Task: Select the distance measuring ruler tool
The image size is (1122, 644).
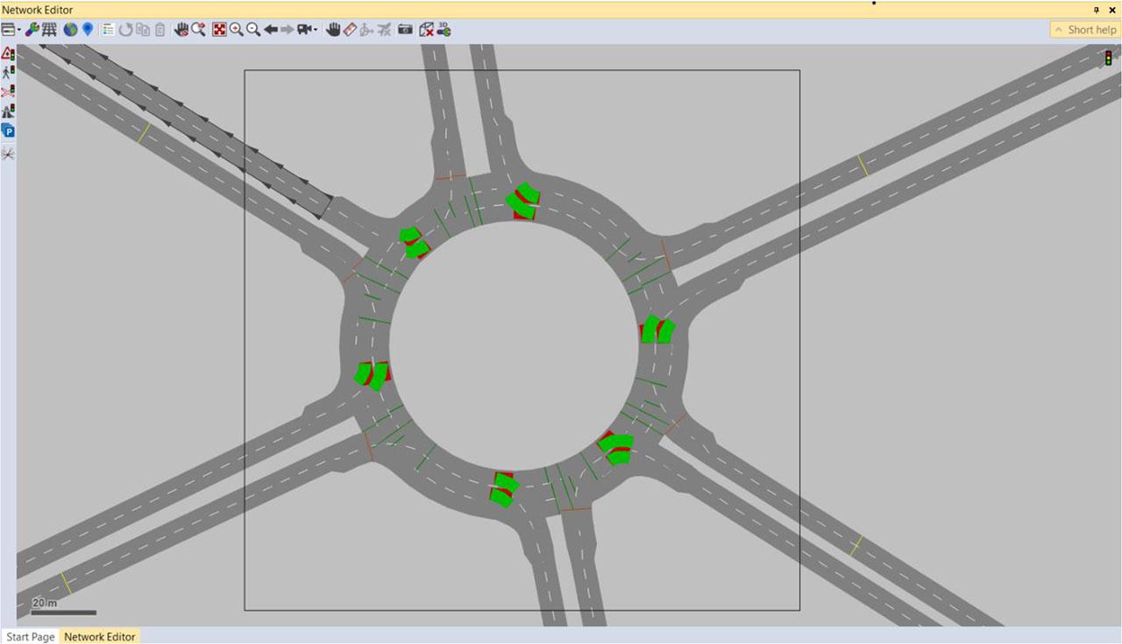Action: (x=349, y=30)
